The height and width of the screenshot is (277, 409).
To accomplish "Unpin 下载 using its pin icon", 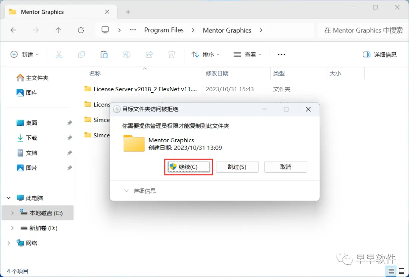I will [69, 138].
